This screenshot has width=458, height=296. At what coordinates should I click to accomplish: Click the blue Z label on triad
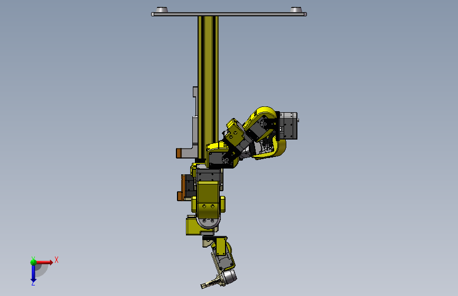[x=33, y=283]
